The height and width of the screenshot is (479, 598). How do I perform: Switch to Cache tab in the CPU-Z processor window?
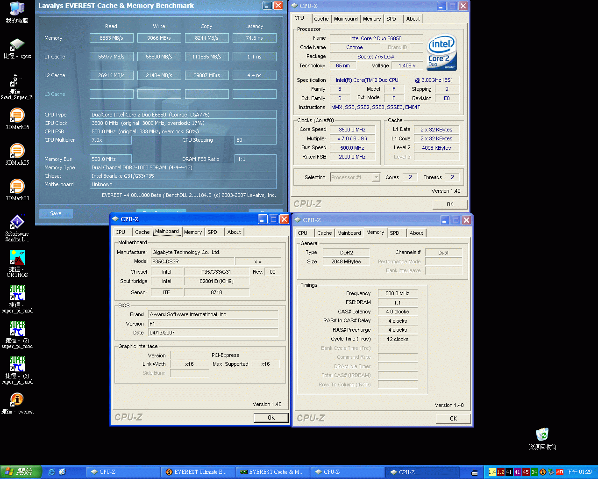tap(321, 19)
